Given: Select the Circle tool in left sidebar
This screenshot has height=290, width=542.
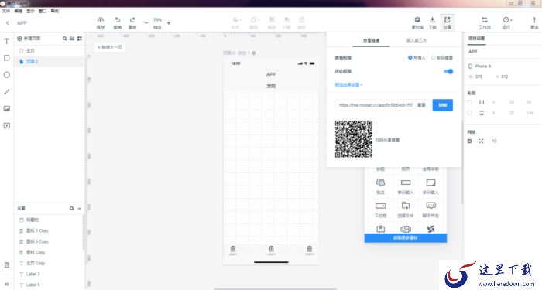Looking at the screenshot, I should 6,75.
